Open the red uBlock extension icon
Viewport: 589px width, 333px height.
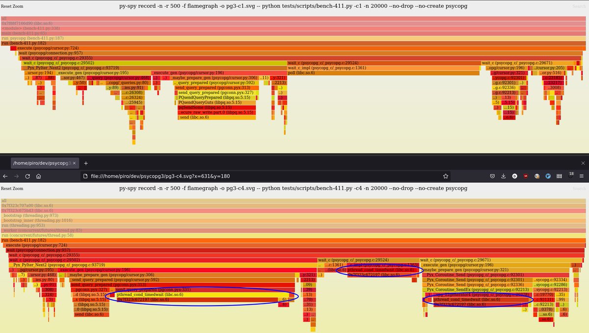(x=526, y=176)
